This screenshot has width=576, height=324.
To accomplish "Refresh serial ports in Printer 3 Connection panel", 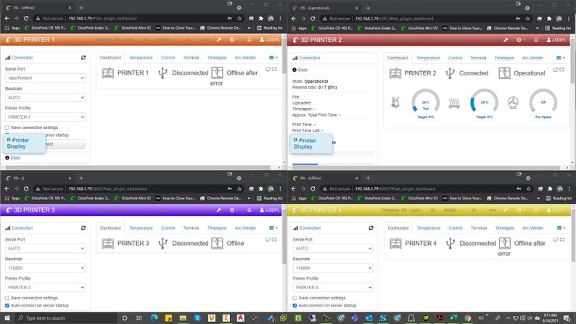I will click(83, 228).
